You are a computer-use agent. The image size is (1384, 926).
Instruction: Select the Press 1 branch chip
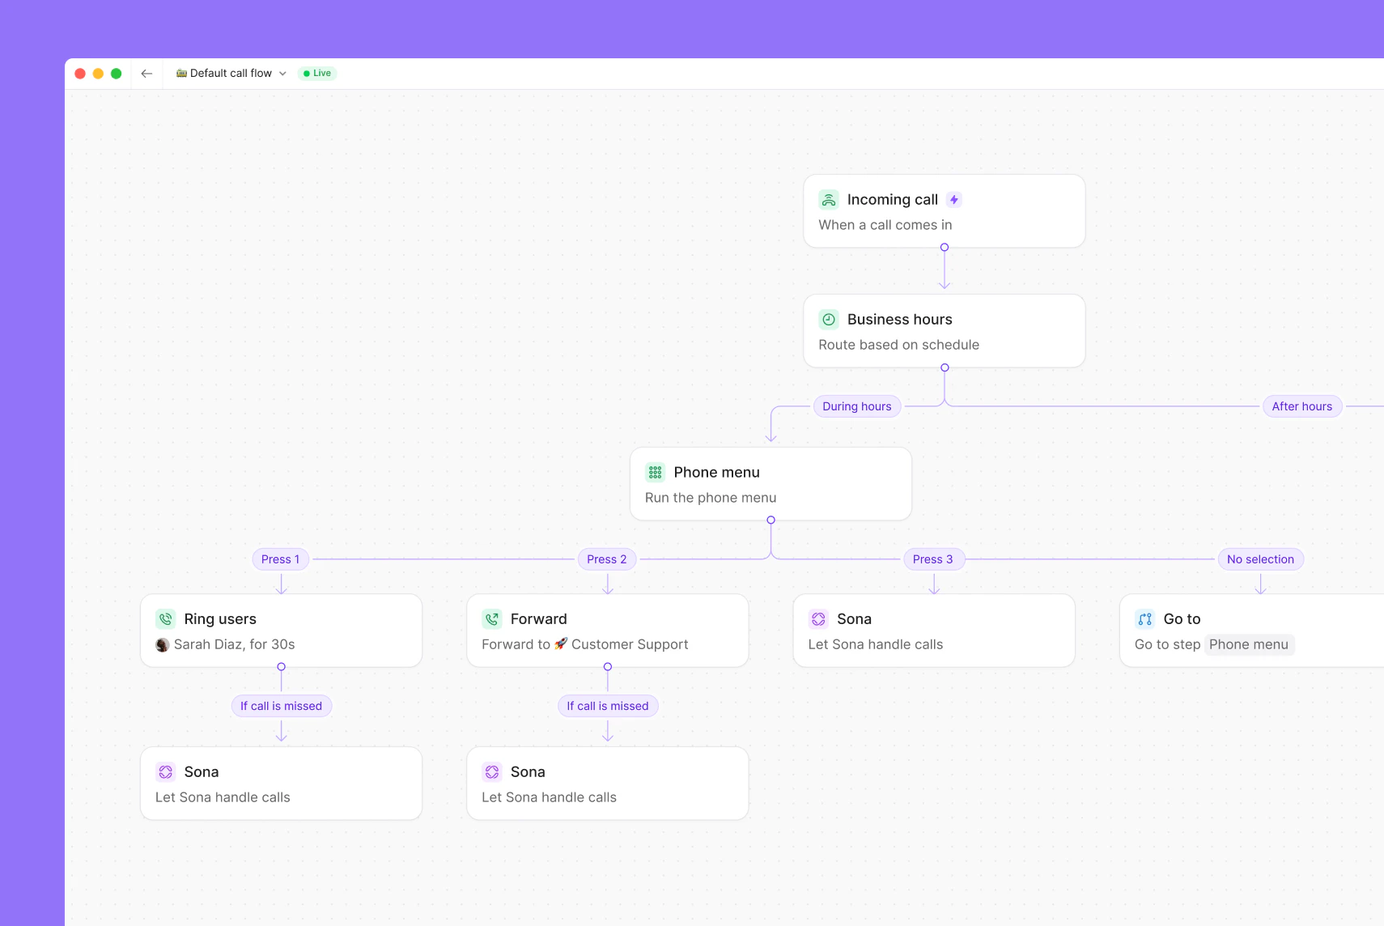point(280,559)
